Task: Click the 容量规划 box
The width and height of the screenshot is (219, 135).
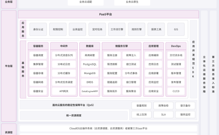Action: tap(141, 106)
